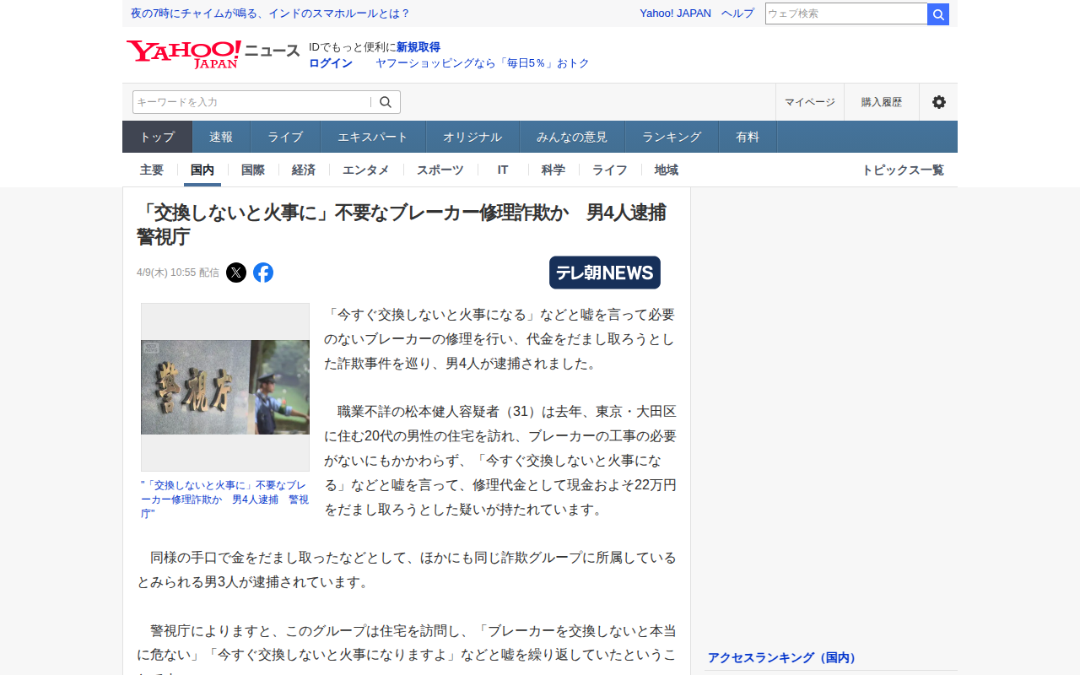1080x675 pixels.
Task: Open the ヘルプ link
Action: (737, 13)
